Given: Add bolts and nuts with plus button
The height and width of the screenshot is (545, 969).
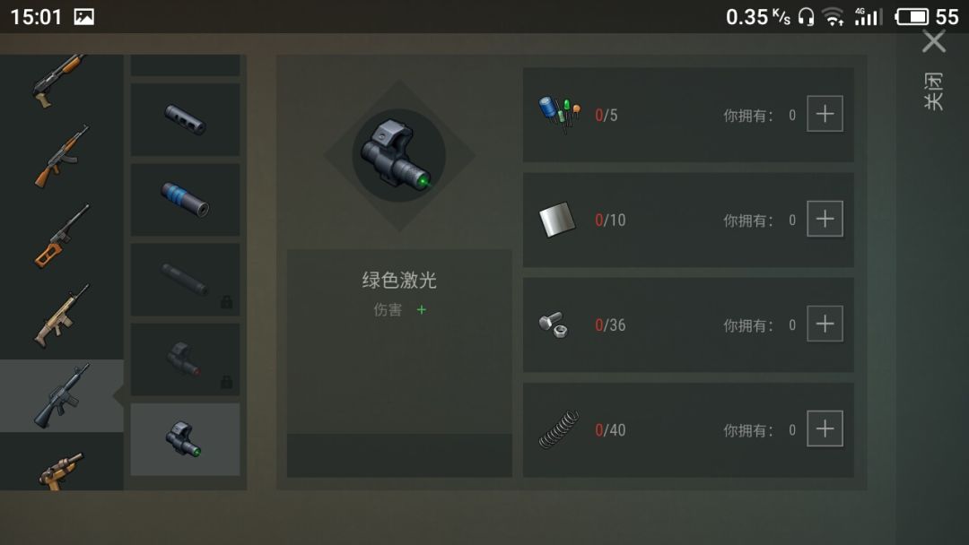Looking at the screenshot, I should pyautogui.click(x=825, y=324).
